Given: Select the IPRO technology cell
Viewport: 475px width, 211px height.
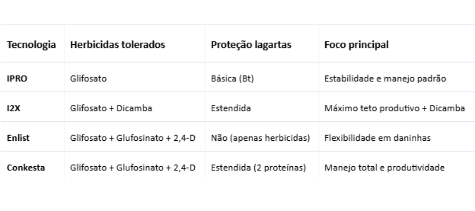Looking at the screenshot, I should [17, 79].
